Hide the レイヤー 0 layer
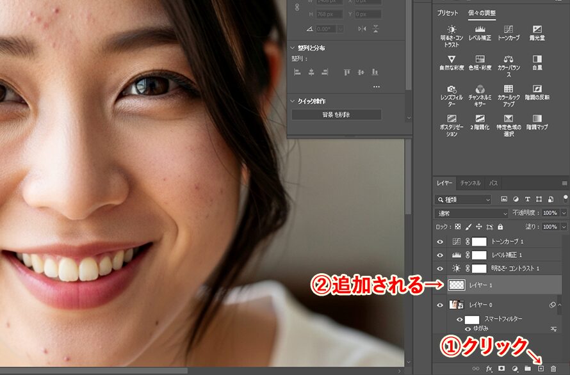Screen dimensions: 570x375 click(441, 304)
